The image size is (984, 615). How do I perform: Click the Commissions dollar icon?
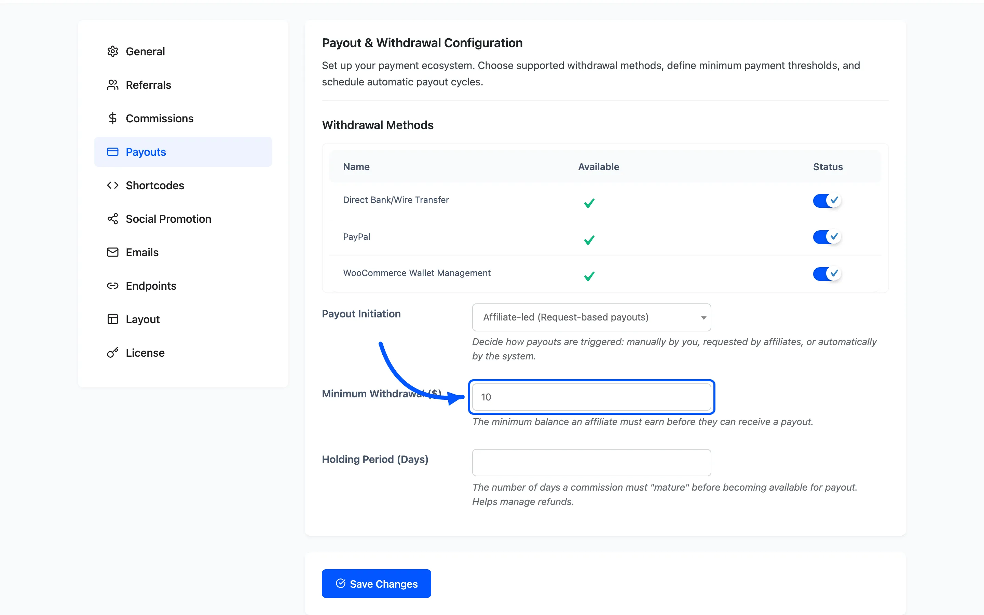[x=113, y=118]
